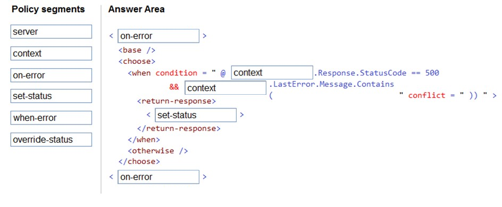Click the '</return-response>' closing tag
Screen dimensions: 502x207
[179, 128]
